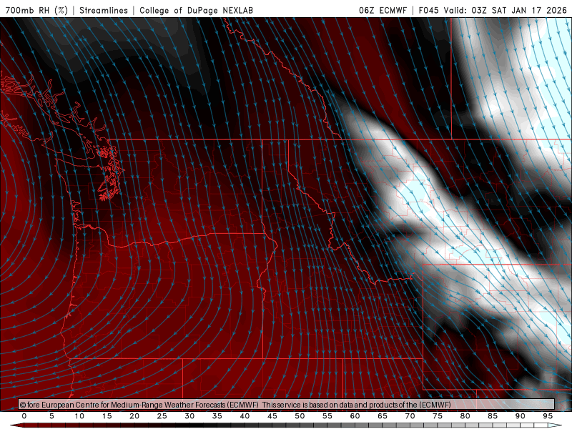Click the "5" colorbar tick label
Image resolution: width=572 pixels, height=429 pixels.
[x=51, y=416]
